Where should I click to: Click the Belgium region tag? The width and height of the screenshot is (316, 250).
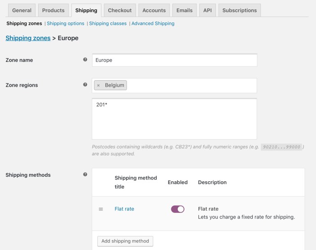110,85
